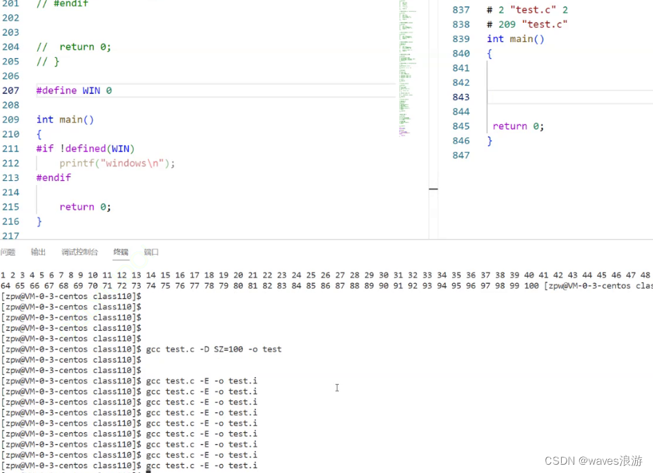The height and width of the screenshot is (473, 653).
Task: Click the '#define WIN 0' line
Action: coord(74,90)
